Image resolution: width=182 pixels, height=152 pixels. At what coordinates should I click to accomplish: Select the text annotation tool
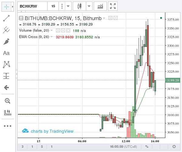click(x=6, y=53)
